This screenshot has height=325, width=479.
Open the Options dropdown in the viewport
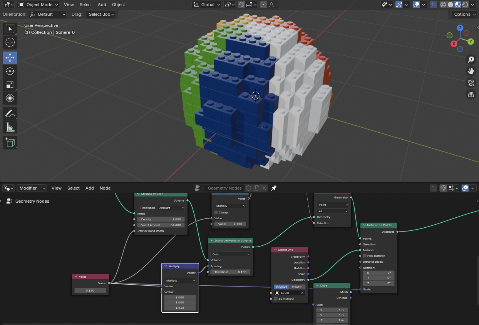coord(464,14)
